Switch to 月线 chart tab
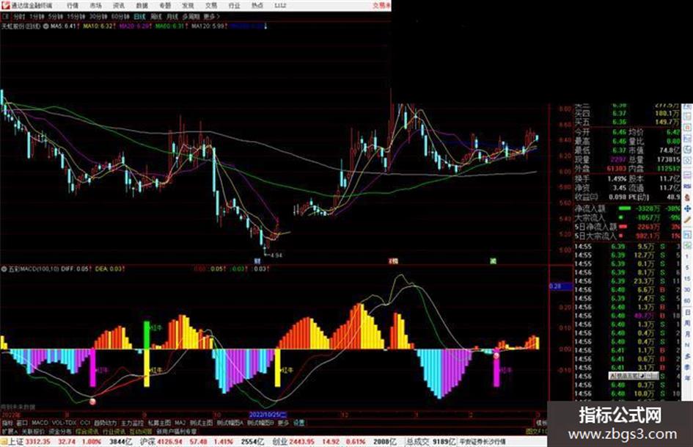The width and height of the screenshot is (693, 447). click(x=172, y=16)
